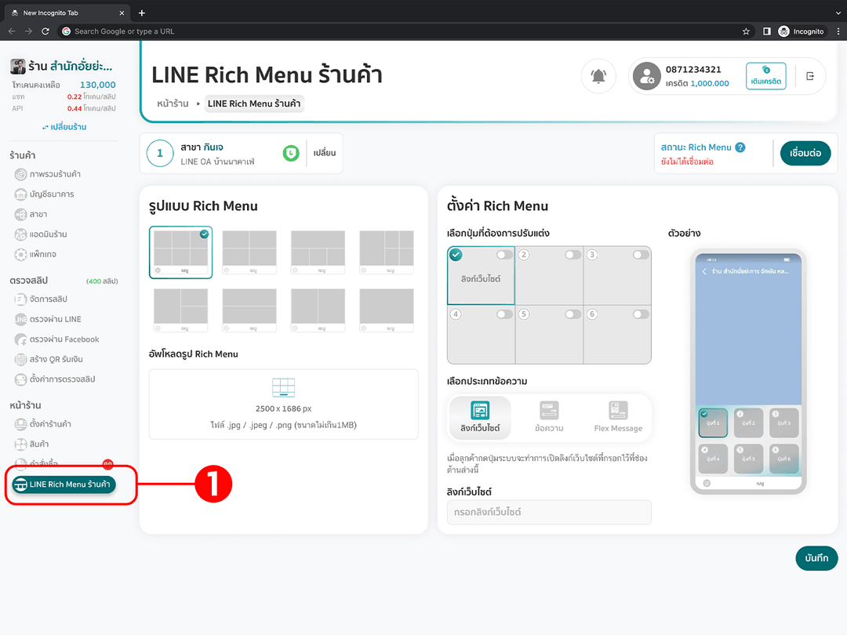Toggle the switch for button 5

(573, 314)
